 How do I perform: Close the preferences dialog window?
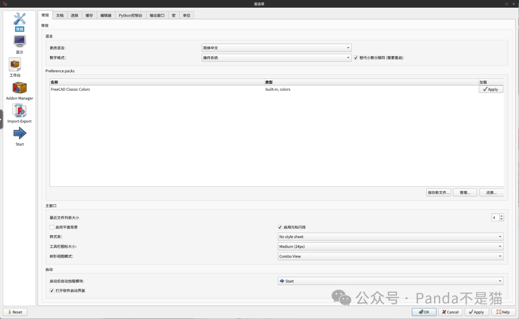click(x=514, y=4)
